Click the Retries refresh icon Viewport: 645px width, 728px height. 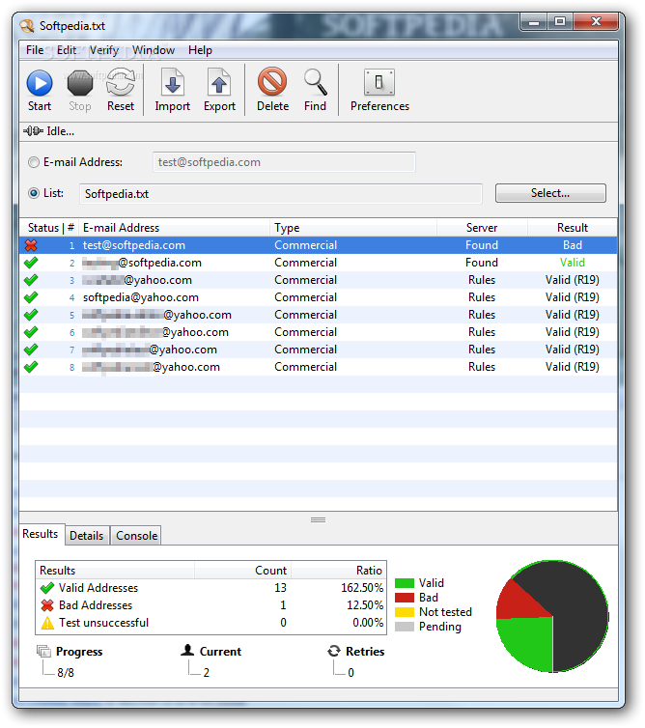[334, 651]
